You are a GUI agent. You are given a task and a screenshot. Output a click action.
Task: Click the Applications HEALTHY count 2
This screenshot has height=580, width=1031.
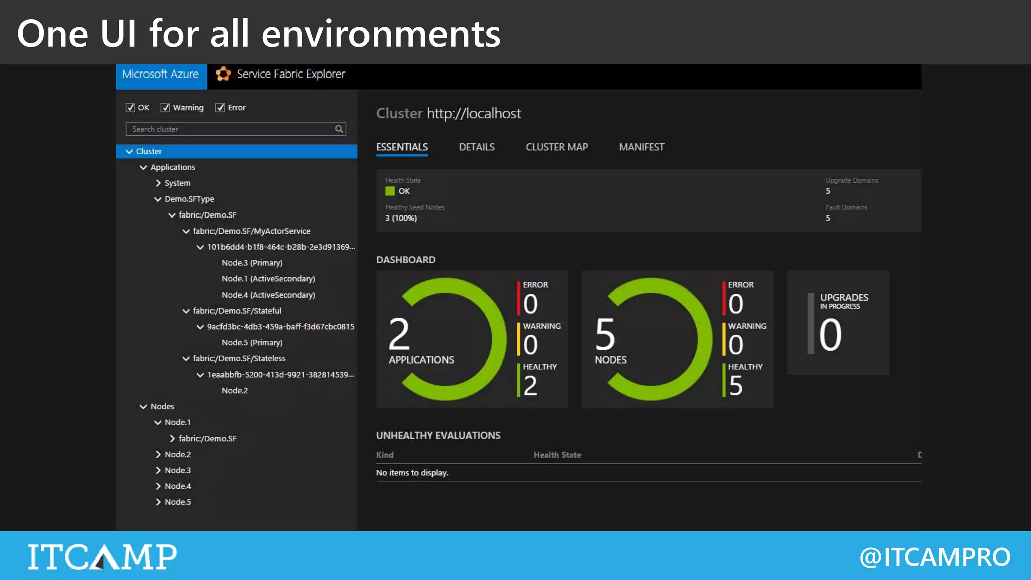coord(530,386)
